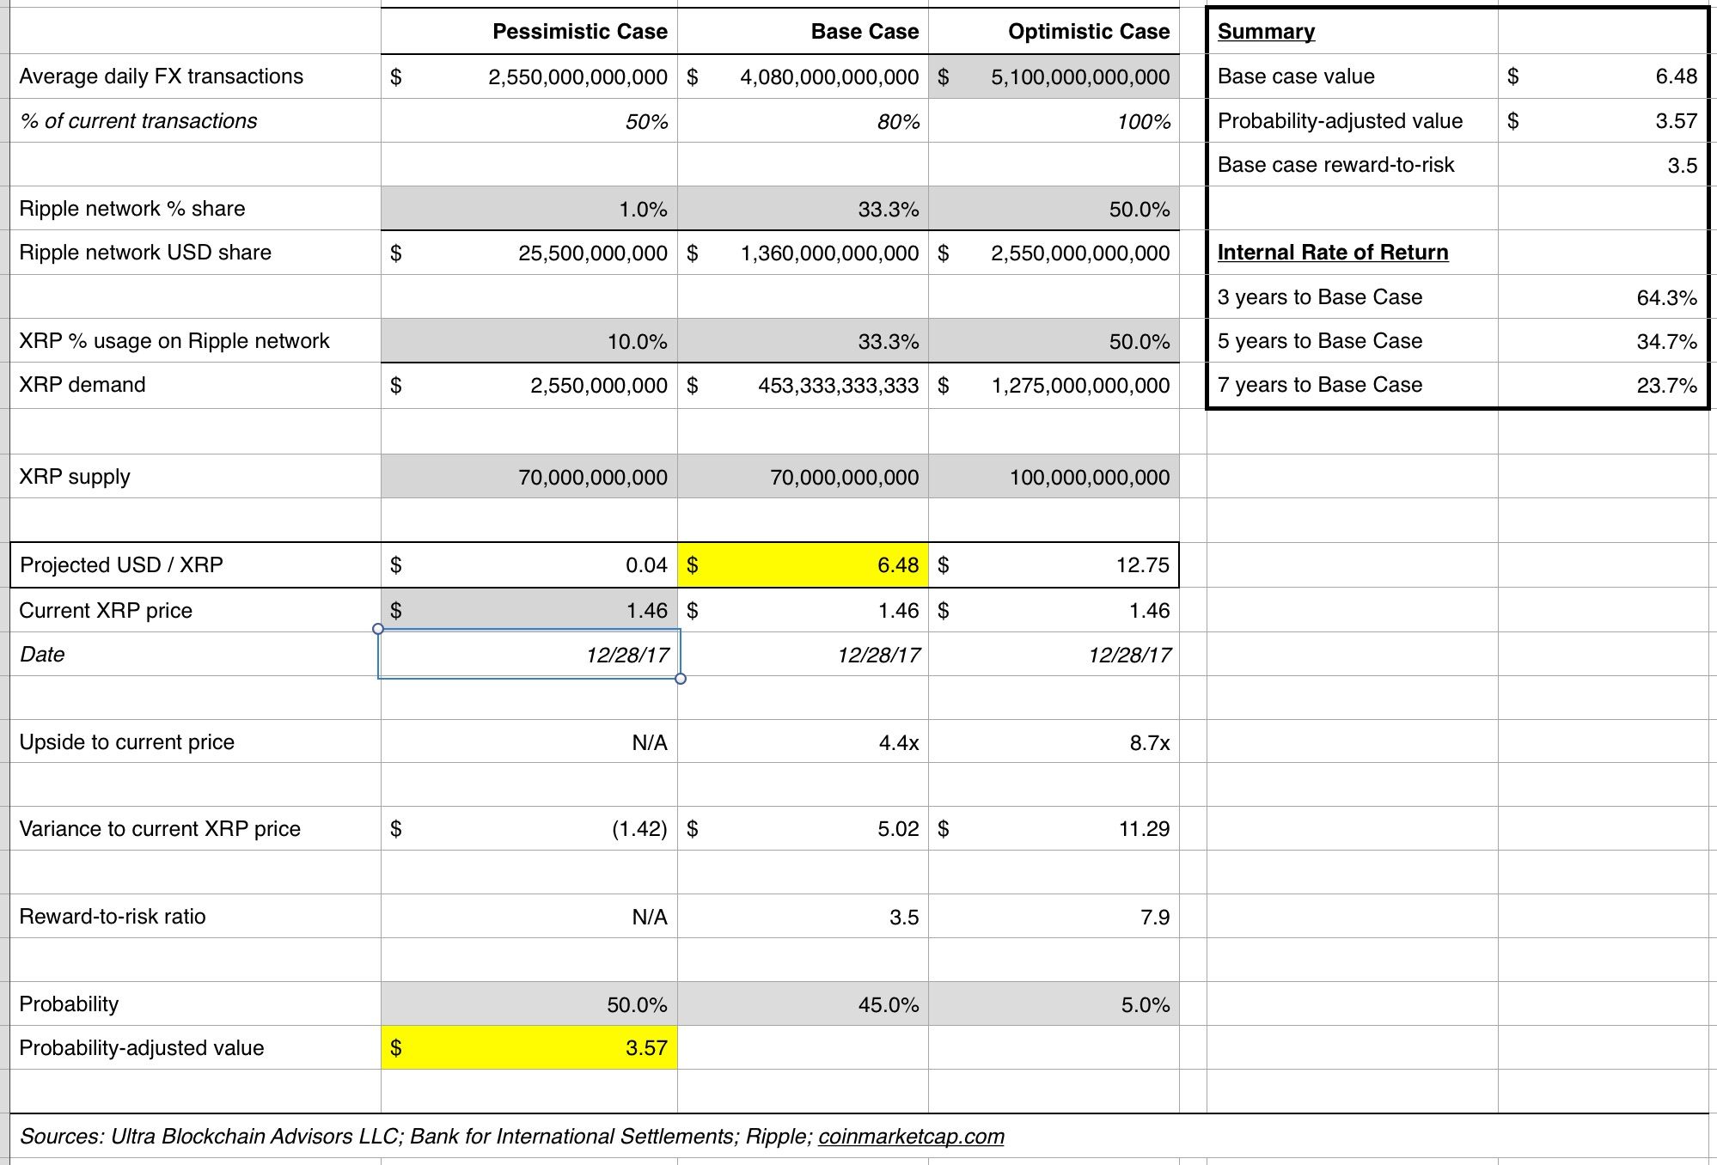Viewport: 1717px width, 1165px height.
Task: Click the 453,333,333,333 XRP demand cell
Action: [x=803, y=385]
